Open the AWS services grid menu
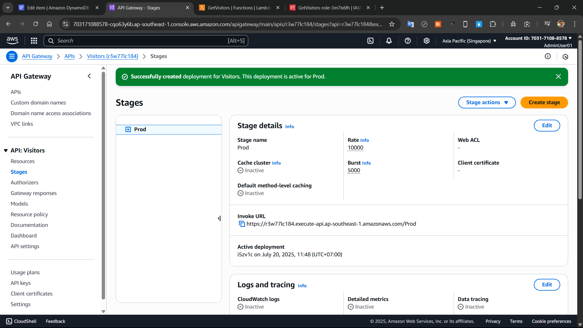 (34, 41)
